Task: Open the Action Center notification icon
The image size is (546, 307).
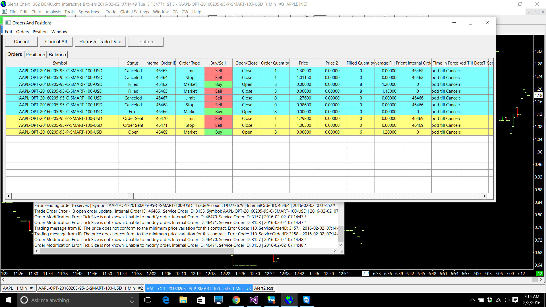Action: point(515,300)
